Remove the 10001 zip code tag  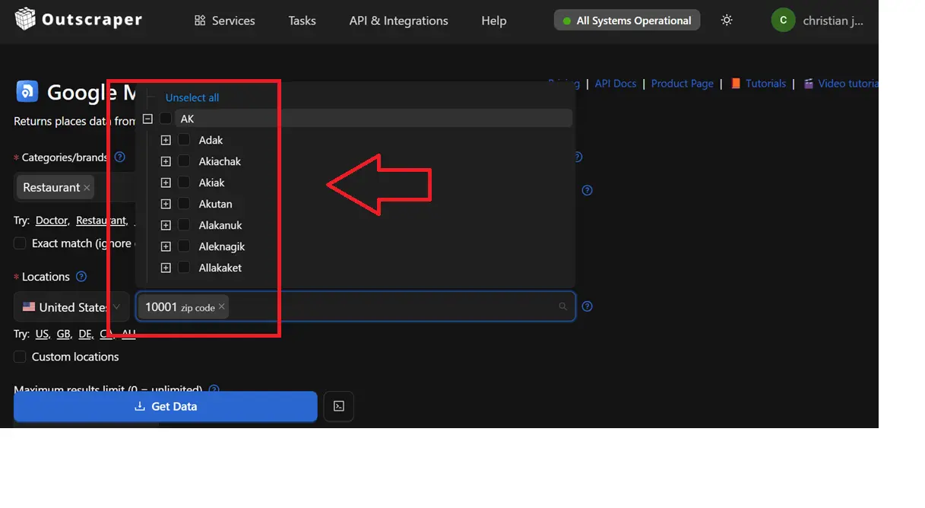click(x=222, y=307)
